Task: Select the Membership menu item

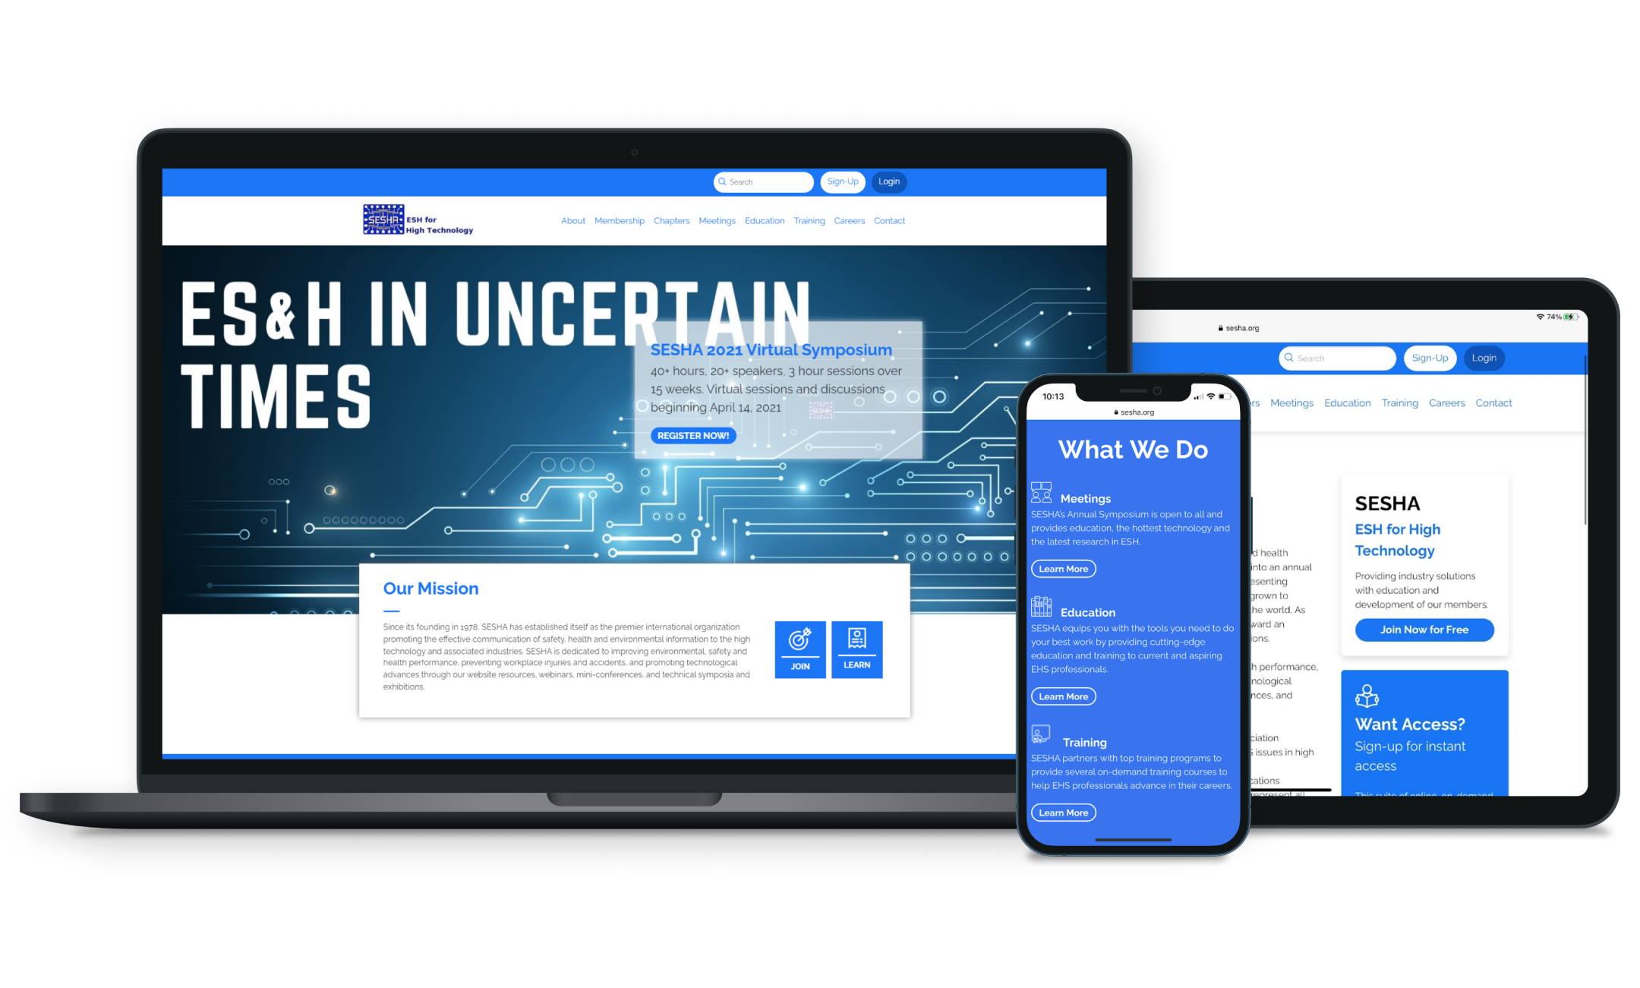Action: tap(619, 225)
